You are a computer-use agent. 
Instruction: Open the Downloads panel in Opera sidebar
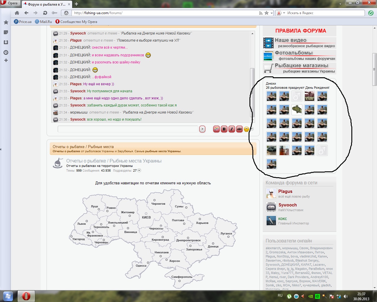[x=6, y=42]
